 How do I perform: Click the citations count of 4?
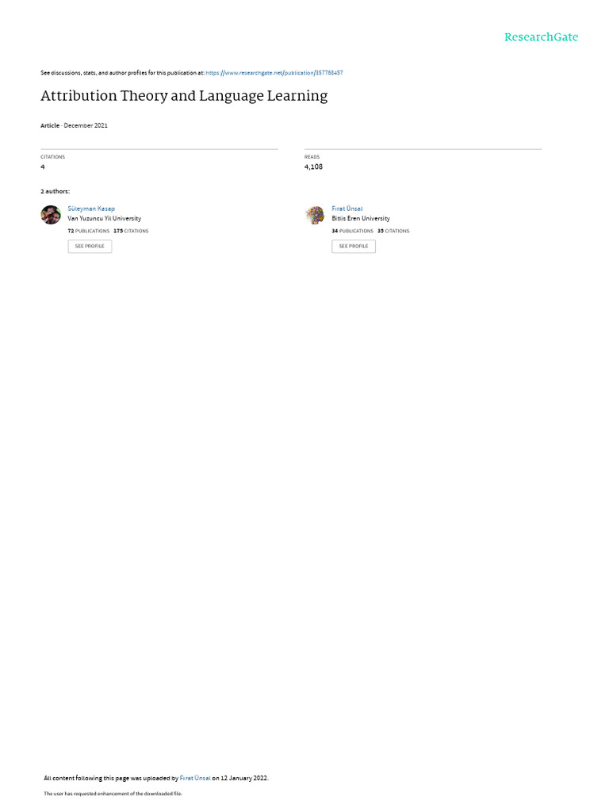43,167
